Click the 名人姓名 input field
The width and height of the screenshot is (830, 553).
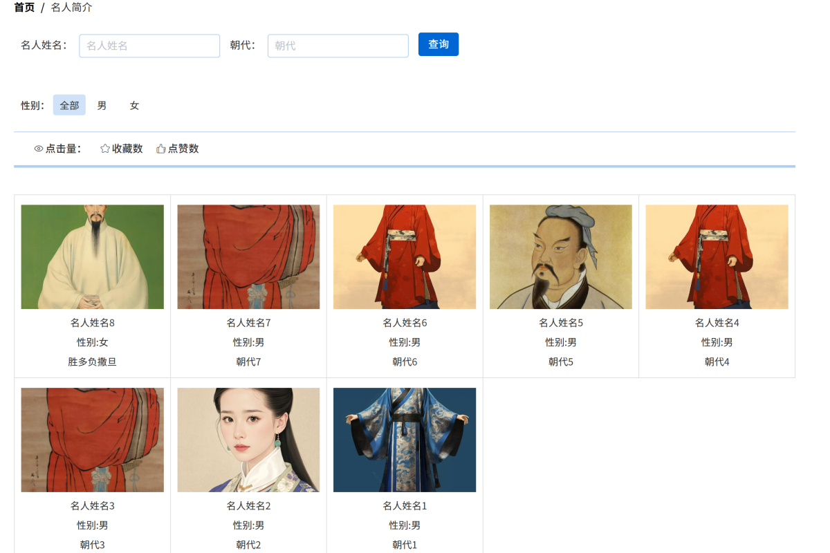[149, 45]
